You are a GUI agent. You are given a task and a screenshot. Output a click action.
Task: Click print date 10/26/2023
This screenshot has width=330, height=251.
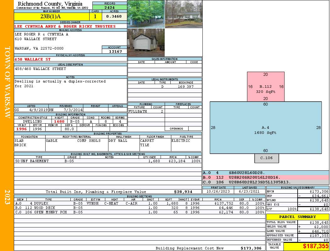pos(218,191)
